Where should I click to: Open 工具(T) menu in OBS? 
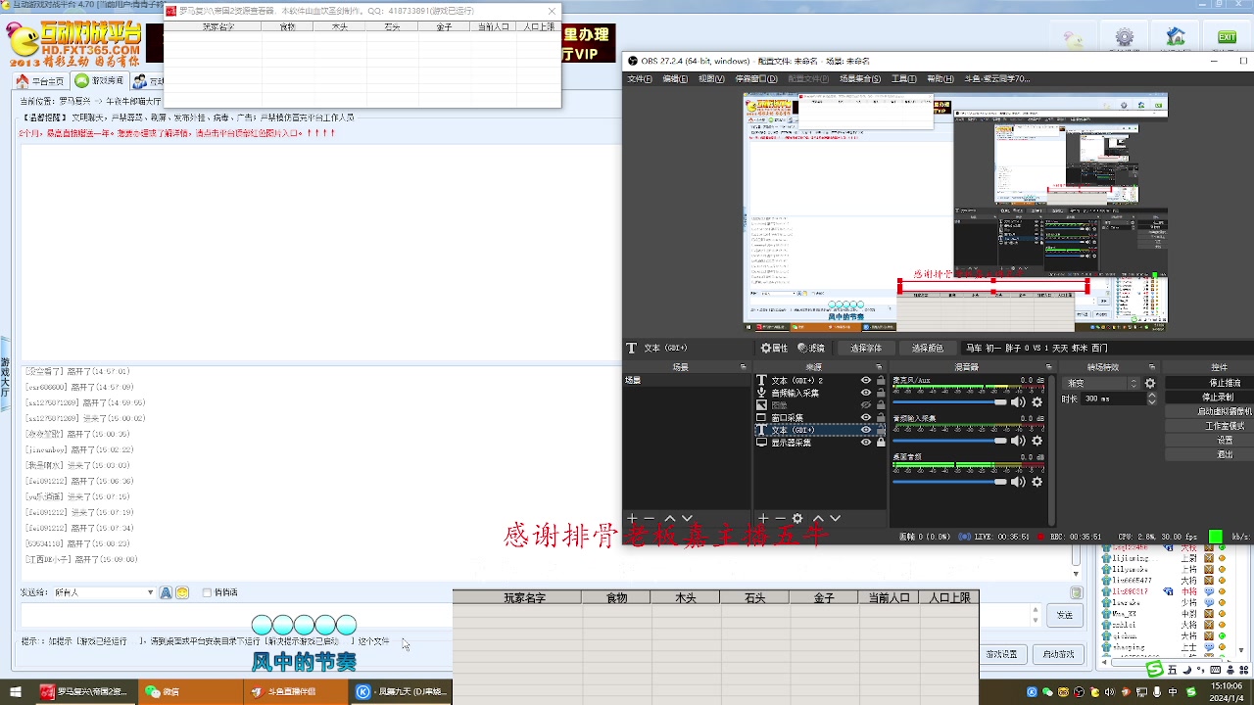click(904, 78)
